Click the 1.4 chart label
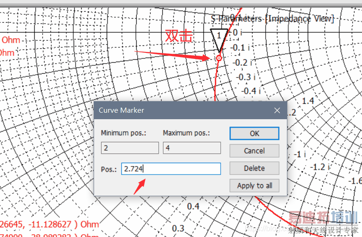The height and width of the screenshot is (237, 362). click(308, 101)
